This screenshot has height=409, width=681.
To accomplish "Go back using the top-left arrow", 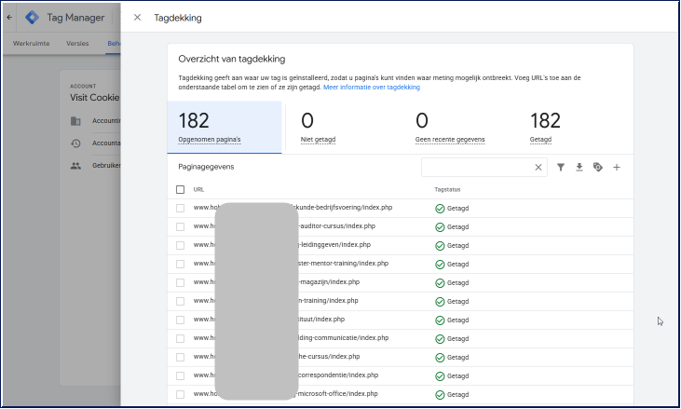I will pyautogui.click(x=9, y=18).
